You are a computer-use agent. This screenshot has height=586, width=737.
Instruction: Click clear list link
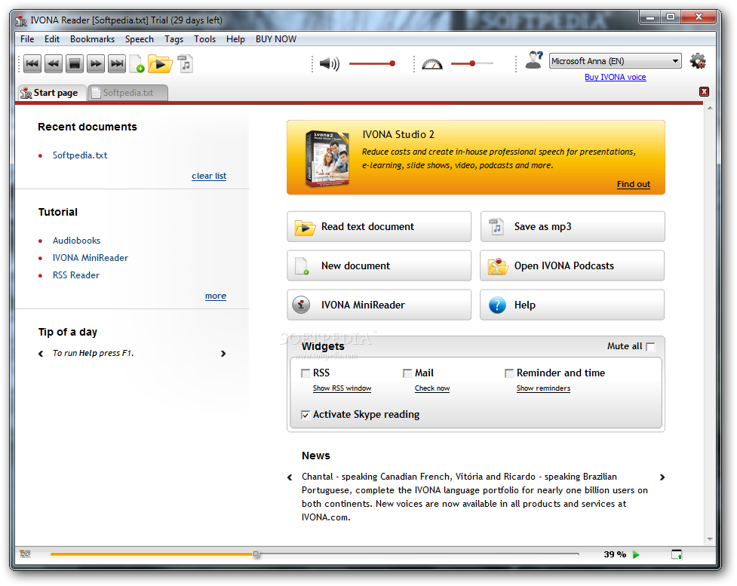point(209,176)
